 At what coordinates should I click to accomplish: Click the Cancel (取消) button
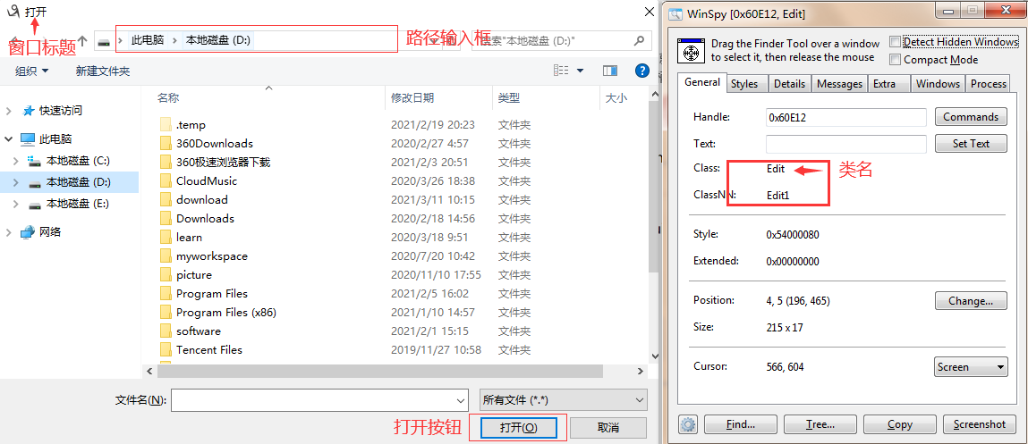pyautogui.click(x=608, y=428)
